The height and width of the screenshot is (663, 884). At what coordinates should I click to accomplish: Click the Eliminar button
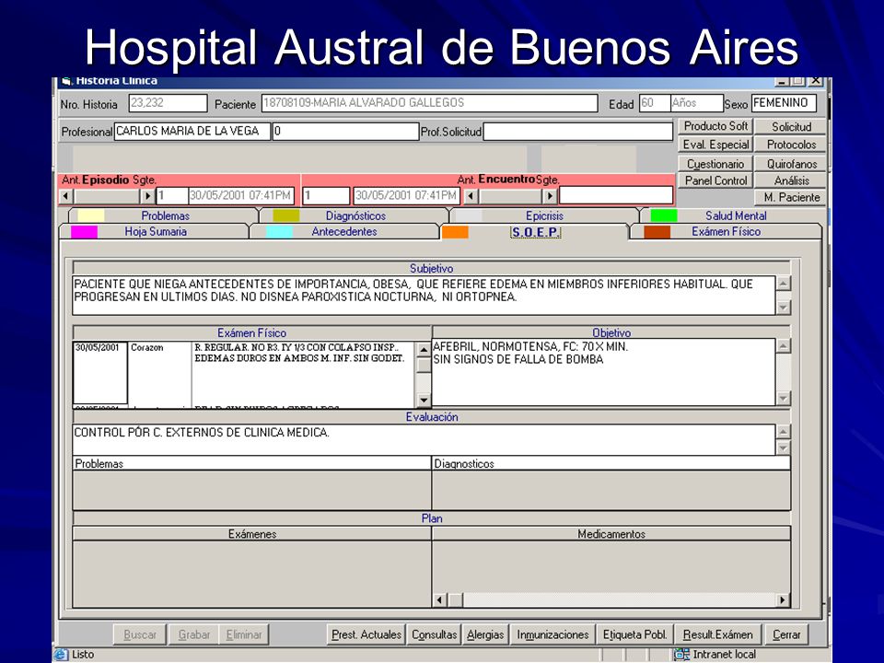tap(243, 634)
